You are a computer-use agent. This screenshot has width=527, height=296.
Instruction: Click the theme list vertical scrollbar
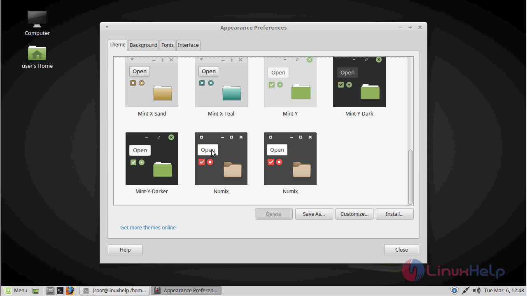[x=410, y=177]
